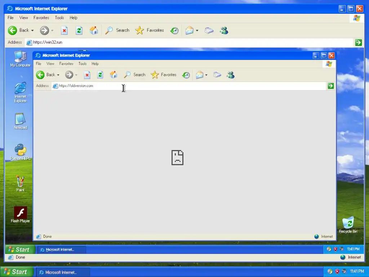Click red shield tray icon on bottom taskbar
The image size is (369, 277).
337,272
